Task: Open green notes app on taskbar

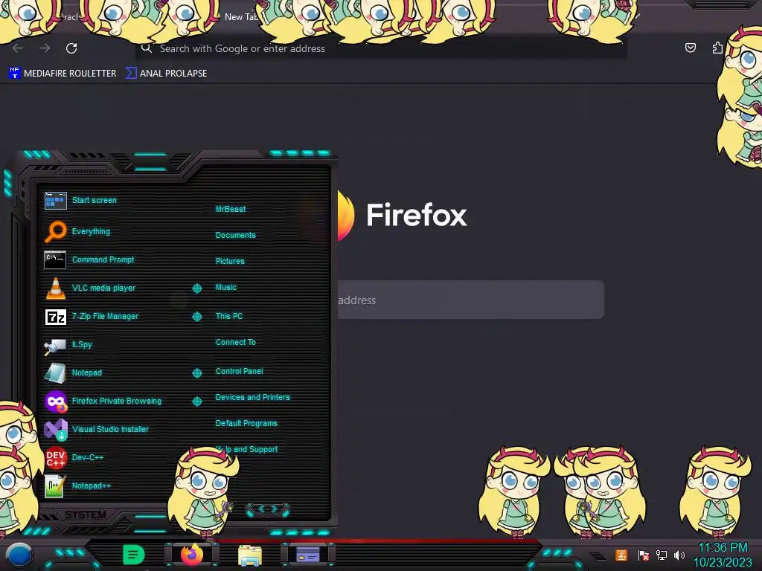Action: click(133, 555)
